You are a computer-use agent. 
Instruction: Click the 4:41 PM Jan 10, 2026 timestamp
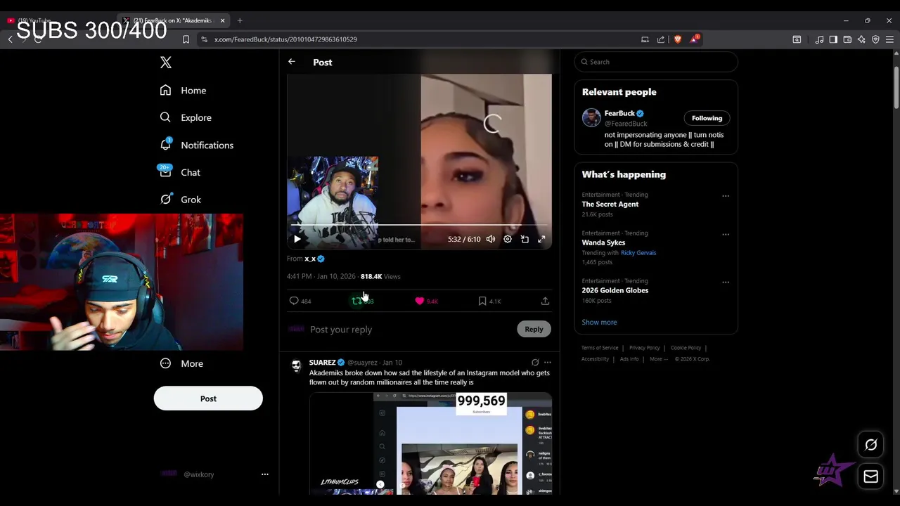click(x=321, y=276)
